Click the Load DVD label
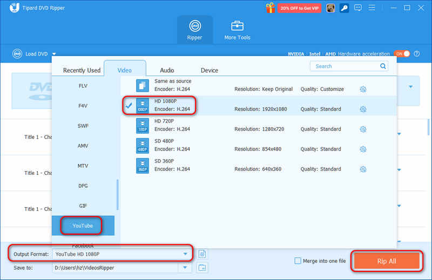 click(x=37, y=54)
